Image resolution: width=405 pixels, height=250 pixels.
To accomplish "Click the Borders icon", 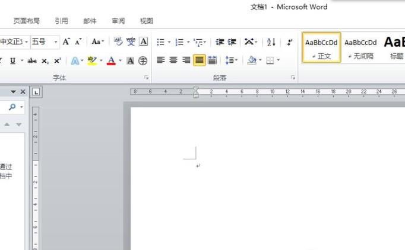I will point(270,60).
